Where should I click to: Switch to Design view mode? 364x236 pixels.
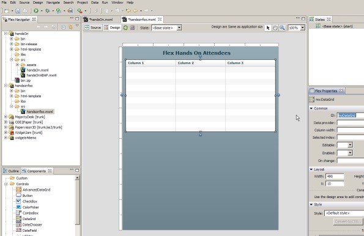112,28
